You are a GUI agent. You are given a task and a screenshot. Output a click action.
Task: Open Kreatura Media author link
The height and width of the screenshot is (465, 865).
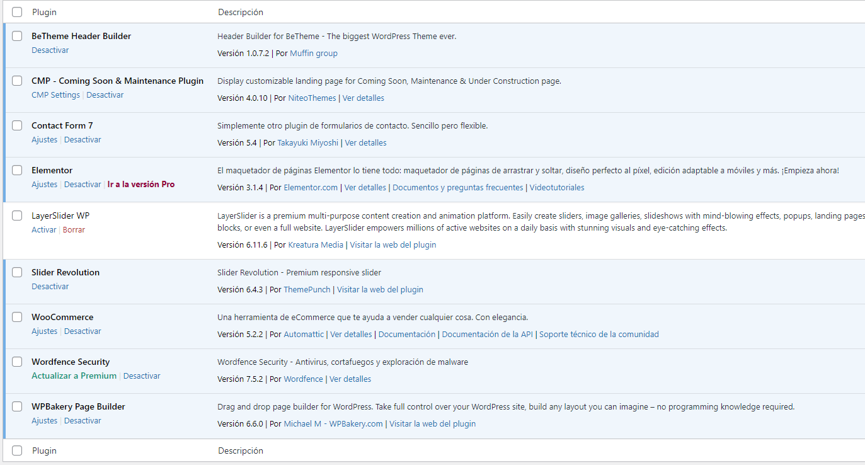click(x=316, y=245)
